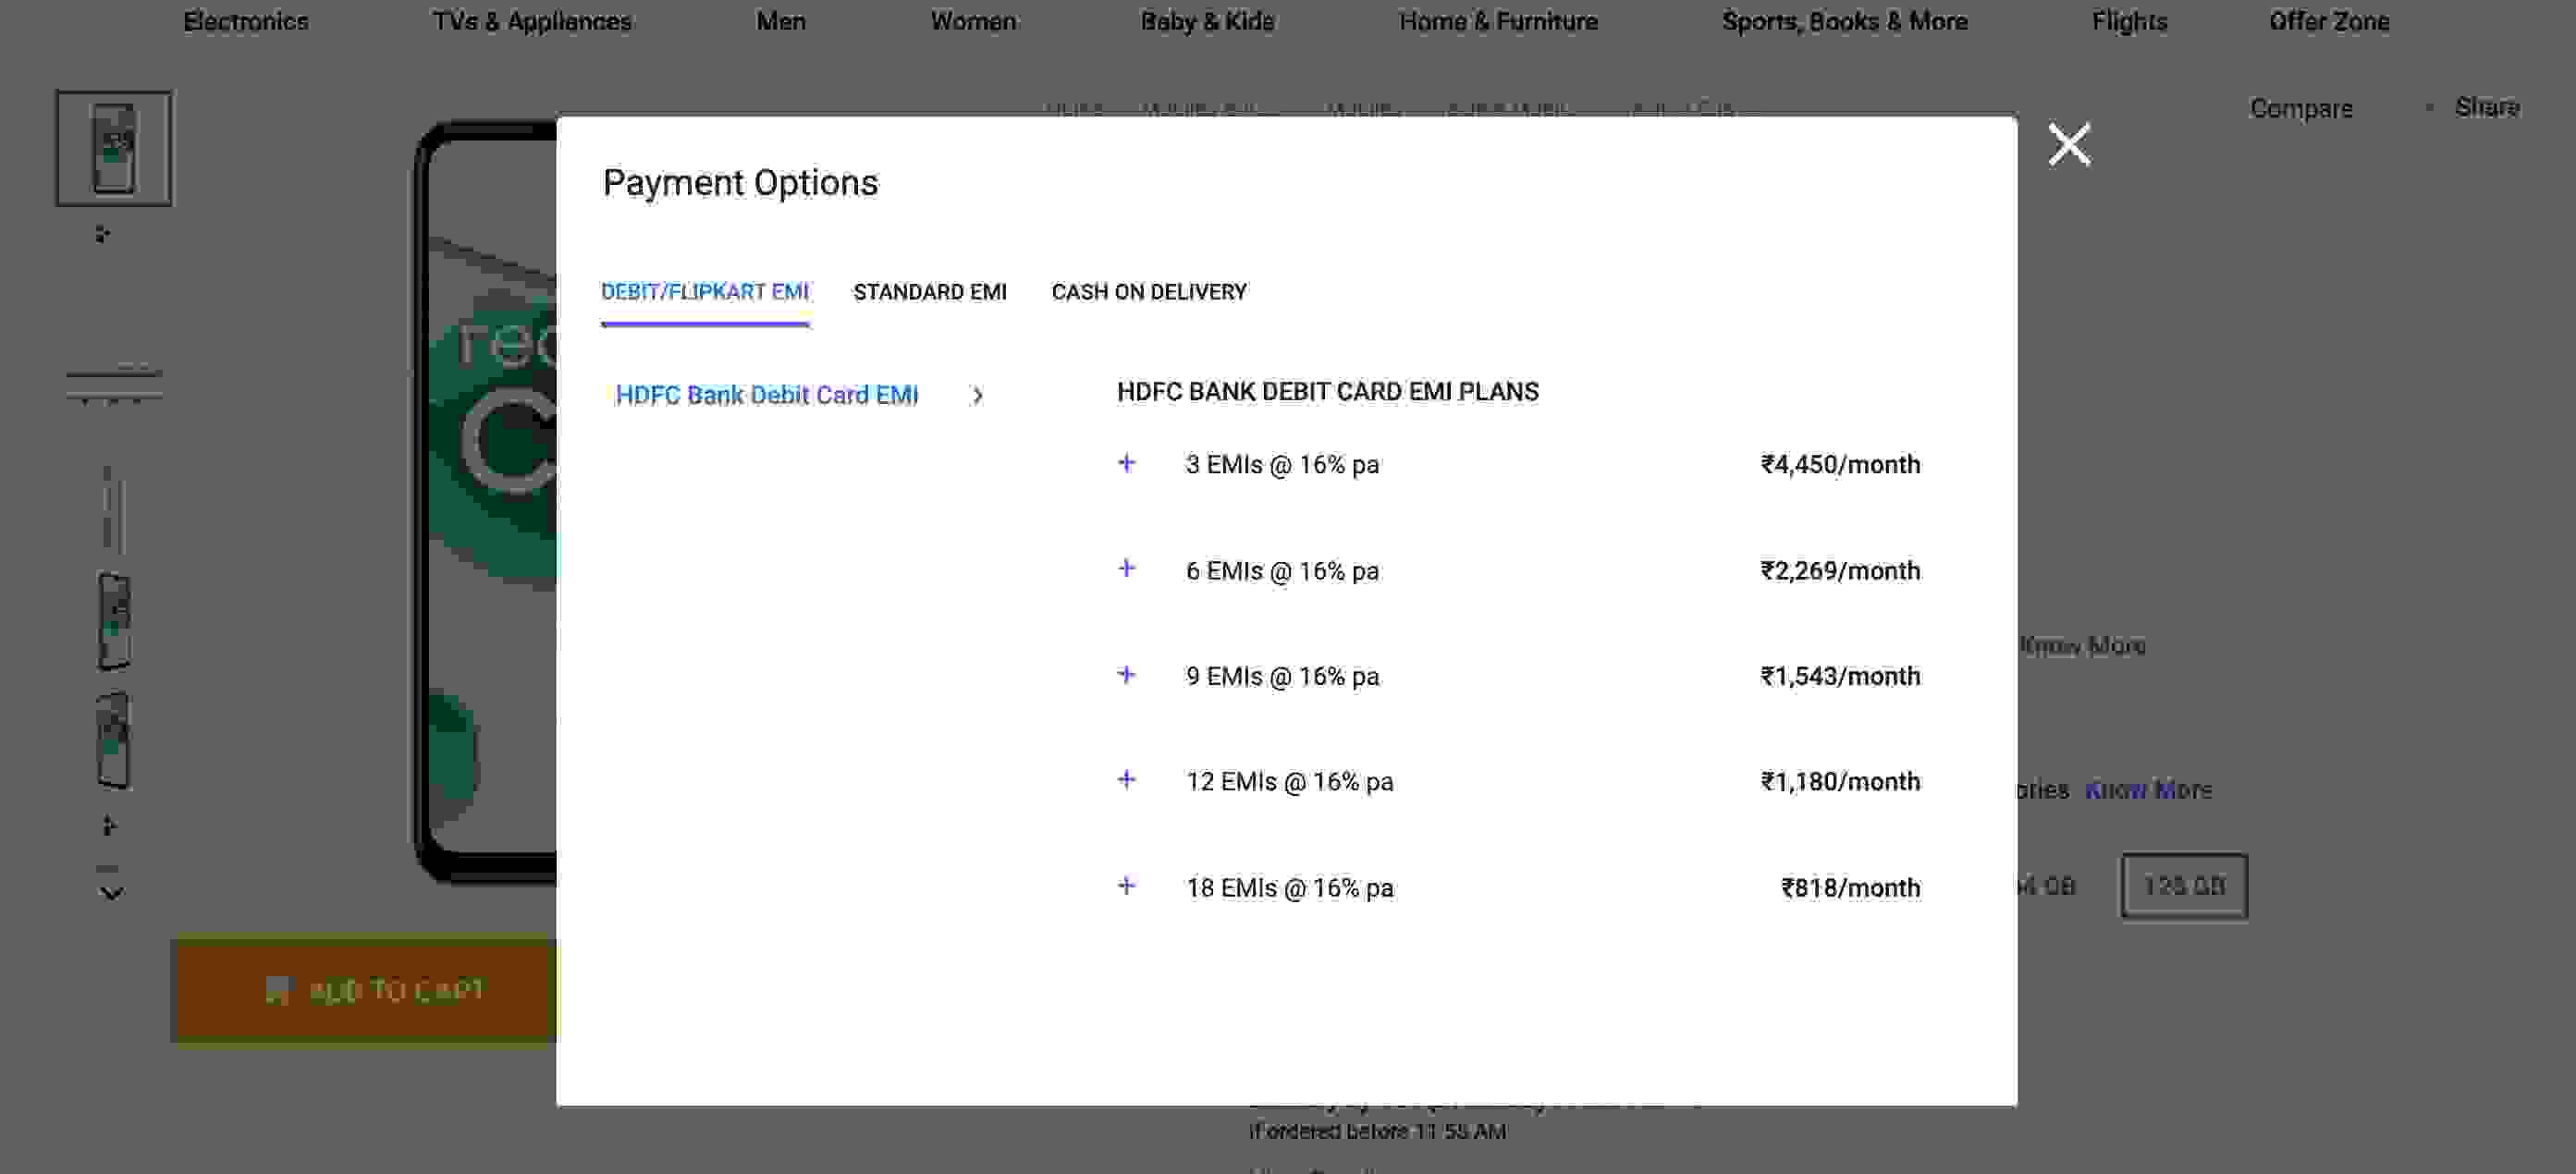Open the Electronics menu
The image size is (2576, 1174).
pyautogui.click(x=246, y=21)
